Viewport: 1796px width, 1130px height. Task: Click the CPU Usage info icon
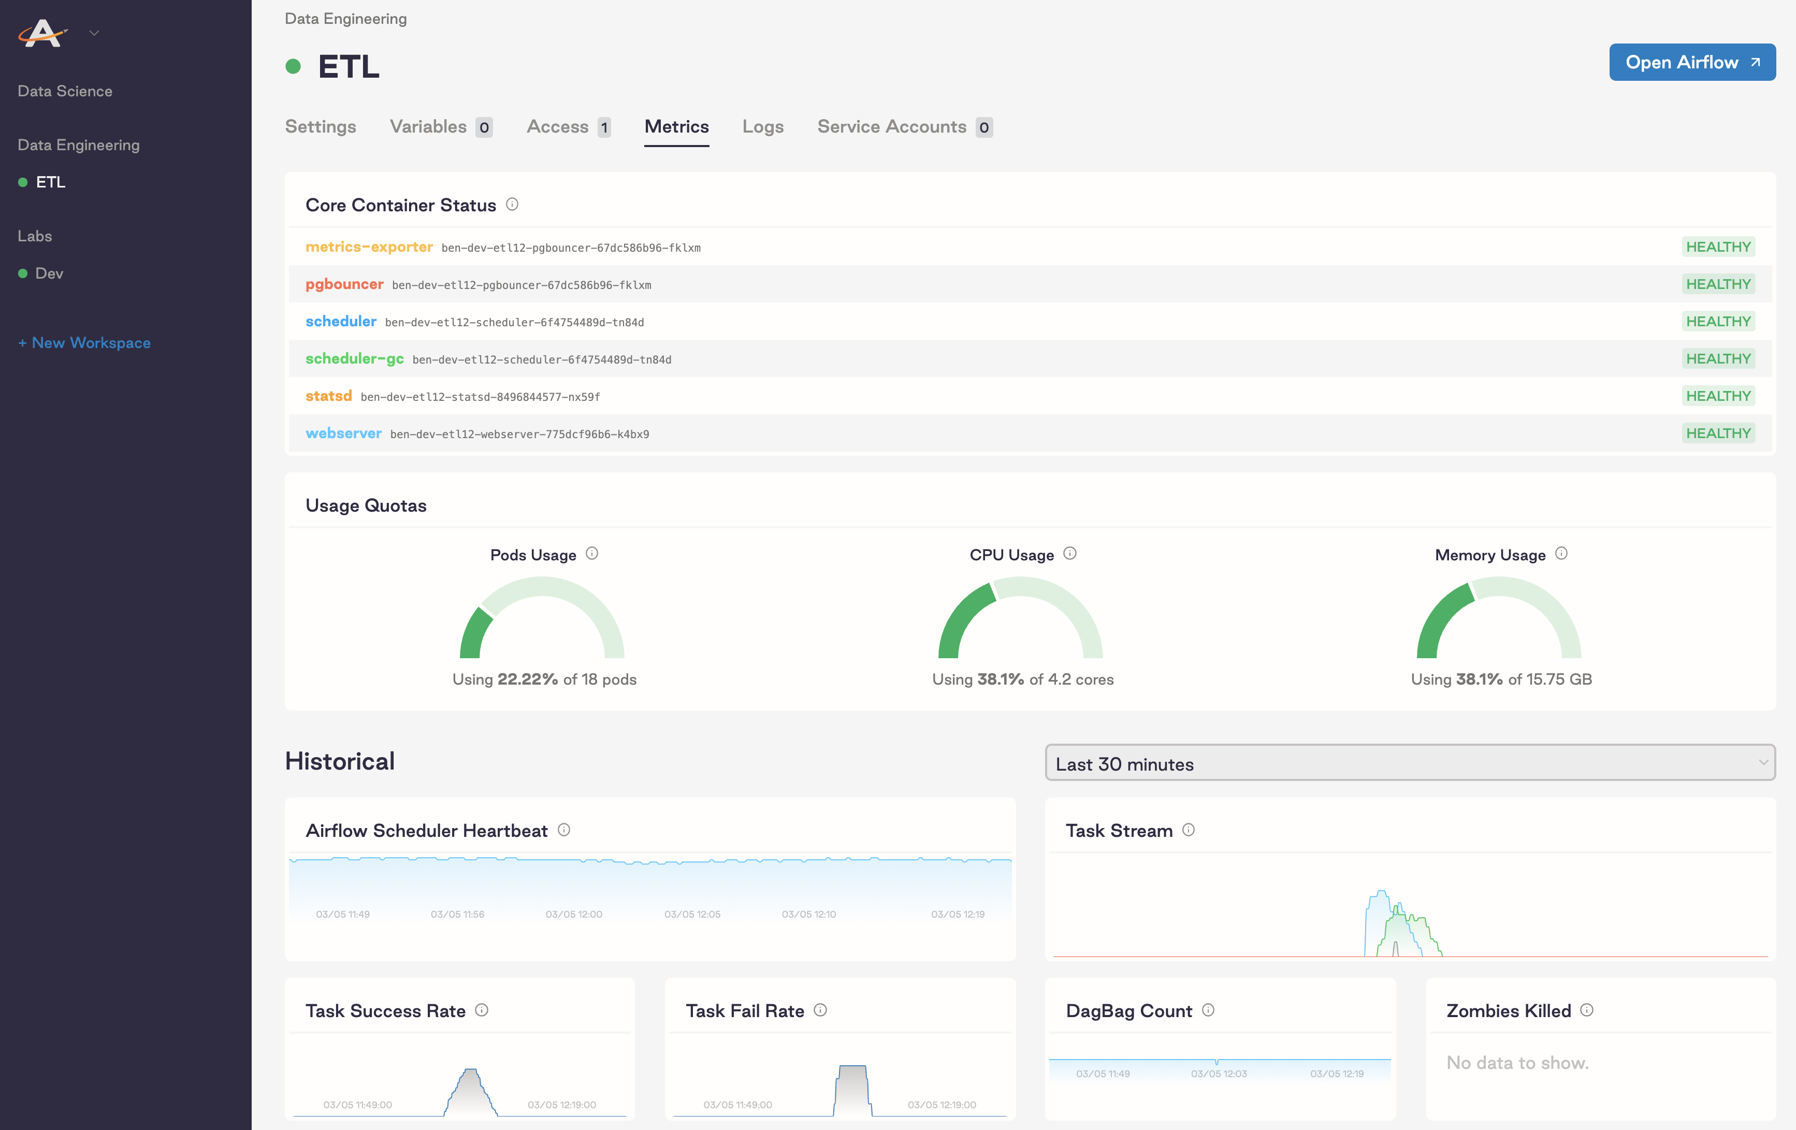click(1071, 554)
